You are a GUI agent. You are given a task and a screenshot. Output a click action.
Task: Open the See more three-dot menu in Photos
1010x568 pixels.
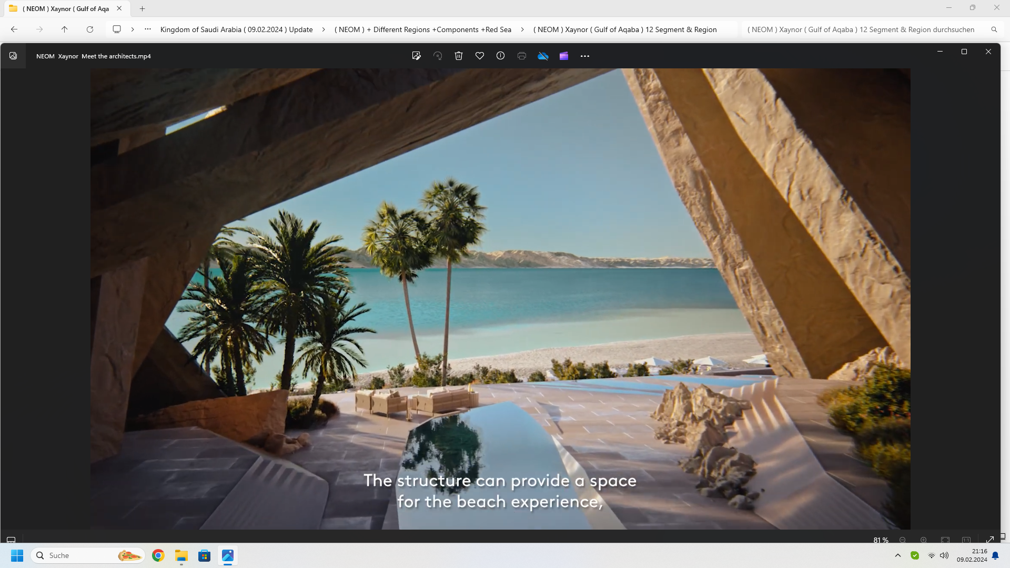point(585,56)
